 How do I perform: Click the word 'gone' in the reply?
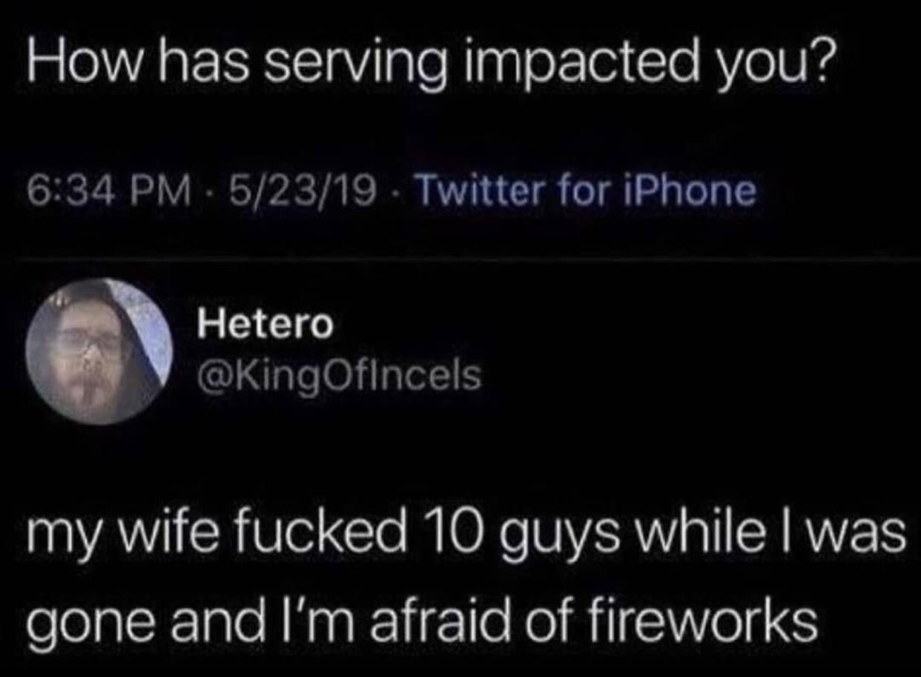click(78, 621)
